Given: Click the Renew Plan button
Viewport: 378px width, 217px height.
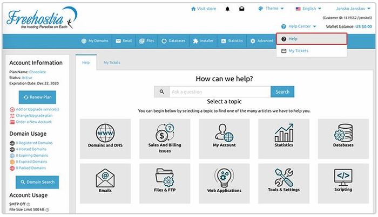Looking at the screenshot, I should pos(37,97).
